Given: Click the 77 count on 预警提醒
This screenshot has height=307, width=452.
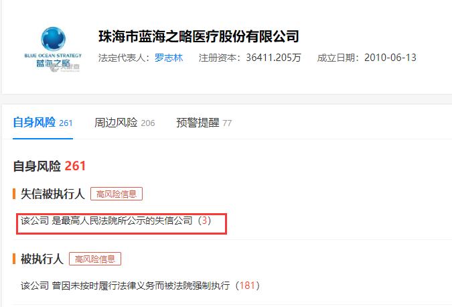Looking at the screenshot, I should coord(227,123).
